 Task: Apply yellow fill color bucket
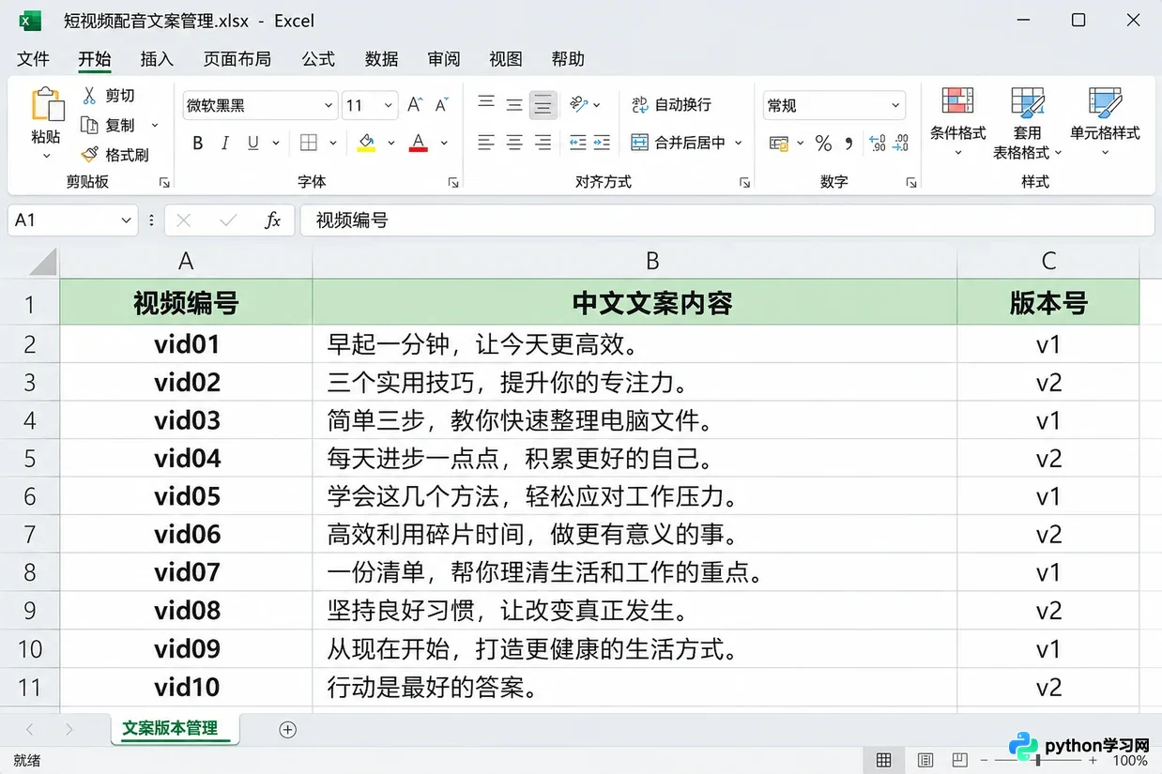point(366,144)
